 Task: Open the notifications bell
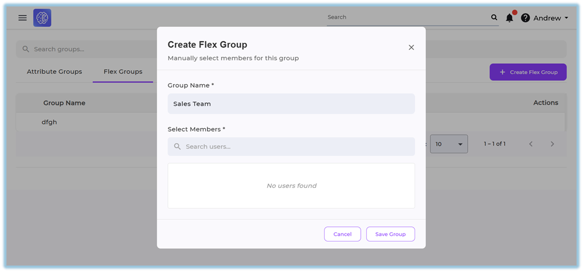pos(509,18)
